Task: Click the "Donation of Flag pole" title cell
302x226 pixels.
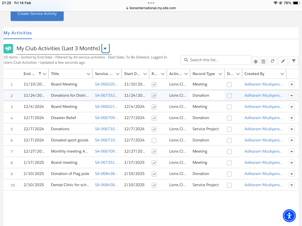Action: coord(70,174)
